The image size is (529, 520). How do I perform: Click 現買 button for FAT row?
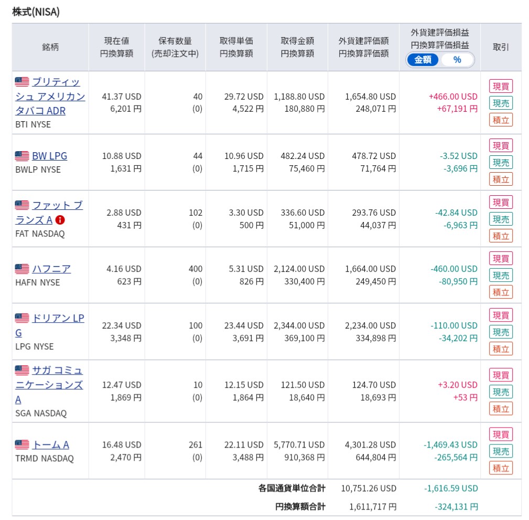click(x=501, y=202)
